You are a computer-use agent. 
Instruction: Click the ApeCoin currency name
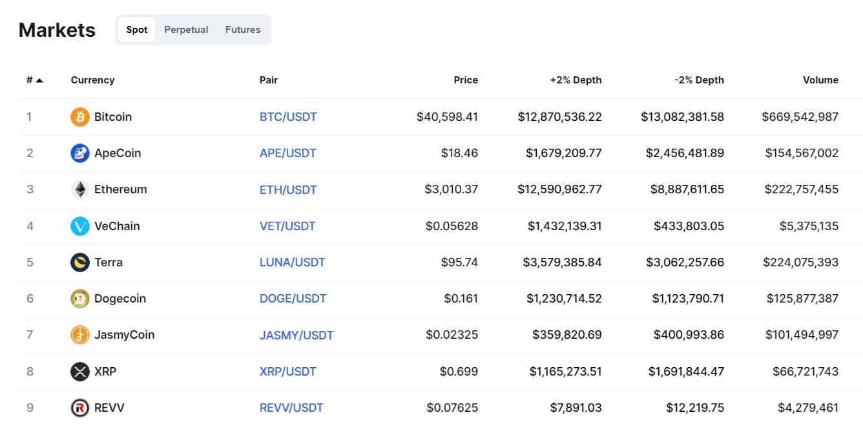click(x=118, y=153)
